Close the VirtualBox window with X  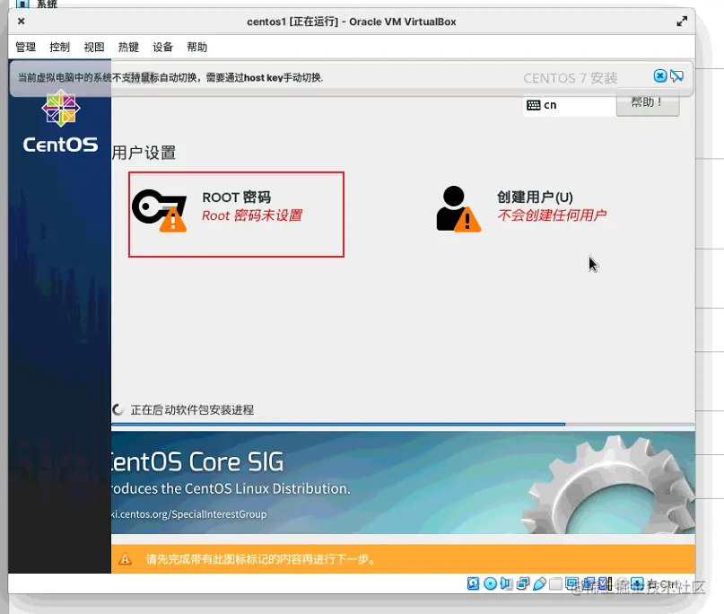(x=22, y=21)
